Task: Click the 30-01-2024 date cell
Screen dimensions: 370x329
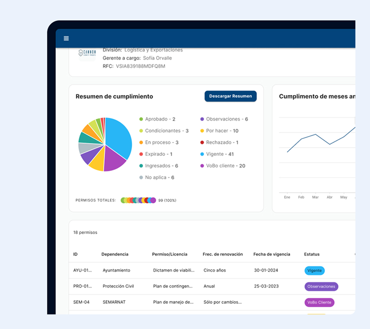Action: click(x=266, y=270)
